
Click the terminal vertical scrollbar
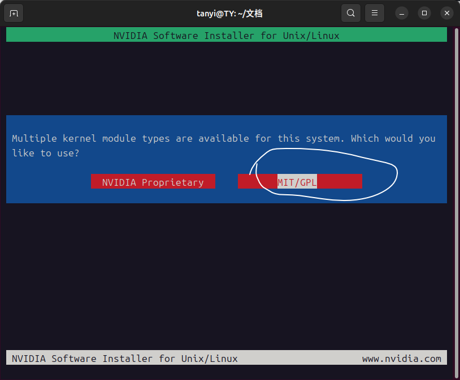point(457,202)
